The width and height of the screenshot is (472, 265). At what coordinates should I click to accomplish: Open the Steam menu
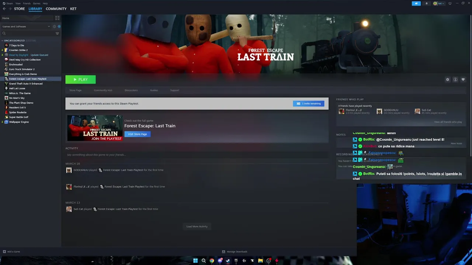10,3
